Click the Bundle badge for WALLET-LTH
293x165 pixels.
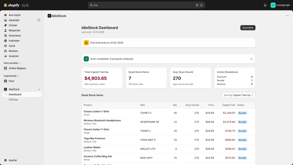[242, 149]
